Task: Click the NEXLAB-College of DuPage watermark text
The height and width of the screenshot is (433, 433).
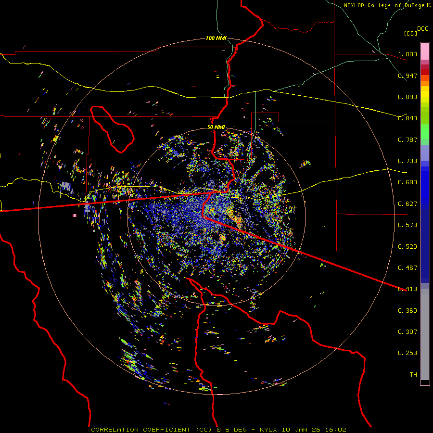Action: tap(384, 5)
